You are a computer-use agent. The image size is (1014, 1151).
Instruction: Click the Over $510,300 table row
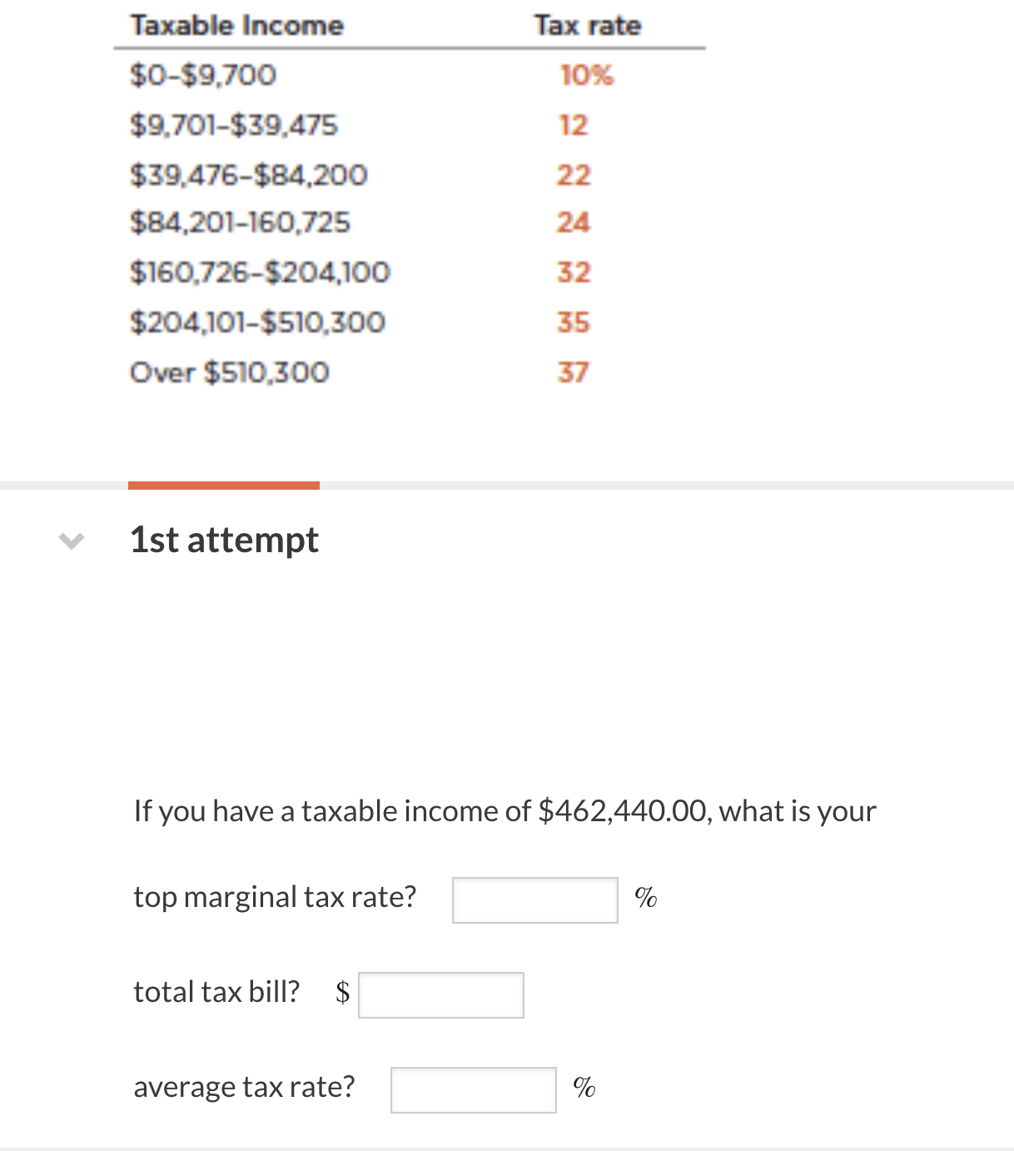tap(230, 371)
